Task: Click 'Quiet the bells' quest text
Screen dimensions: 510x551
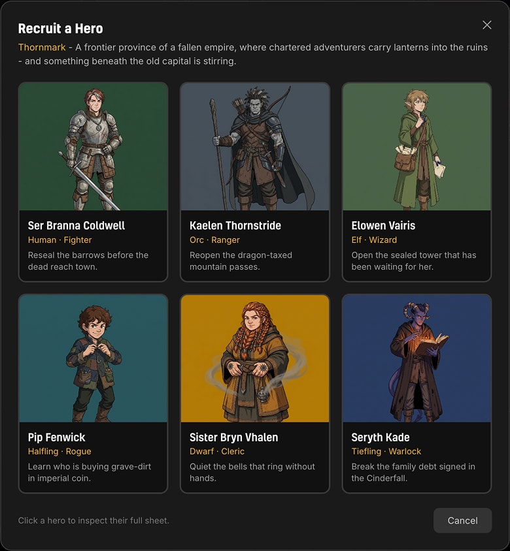Action: pos(252,472)
